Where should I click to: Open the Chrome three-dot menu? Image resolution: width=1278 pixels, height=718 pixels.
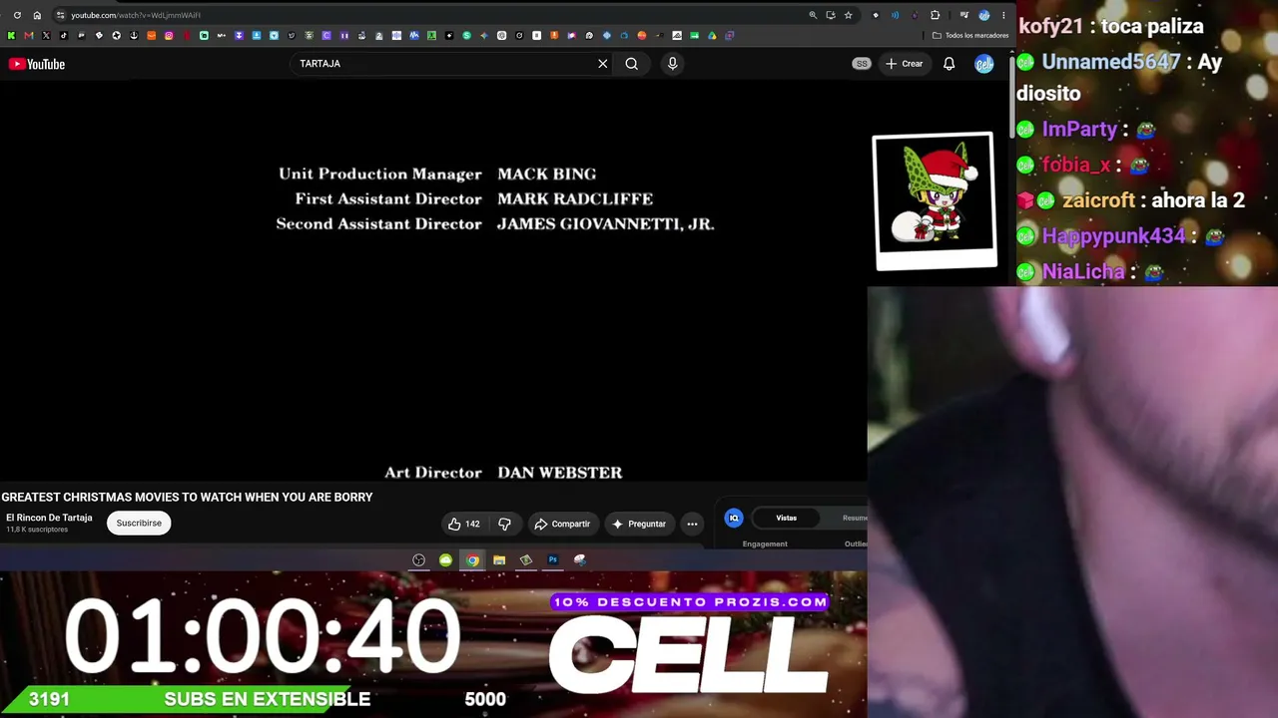(1003, 15)
